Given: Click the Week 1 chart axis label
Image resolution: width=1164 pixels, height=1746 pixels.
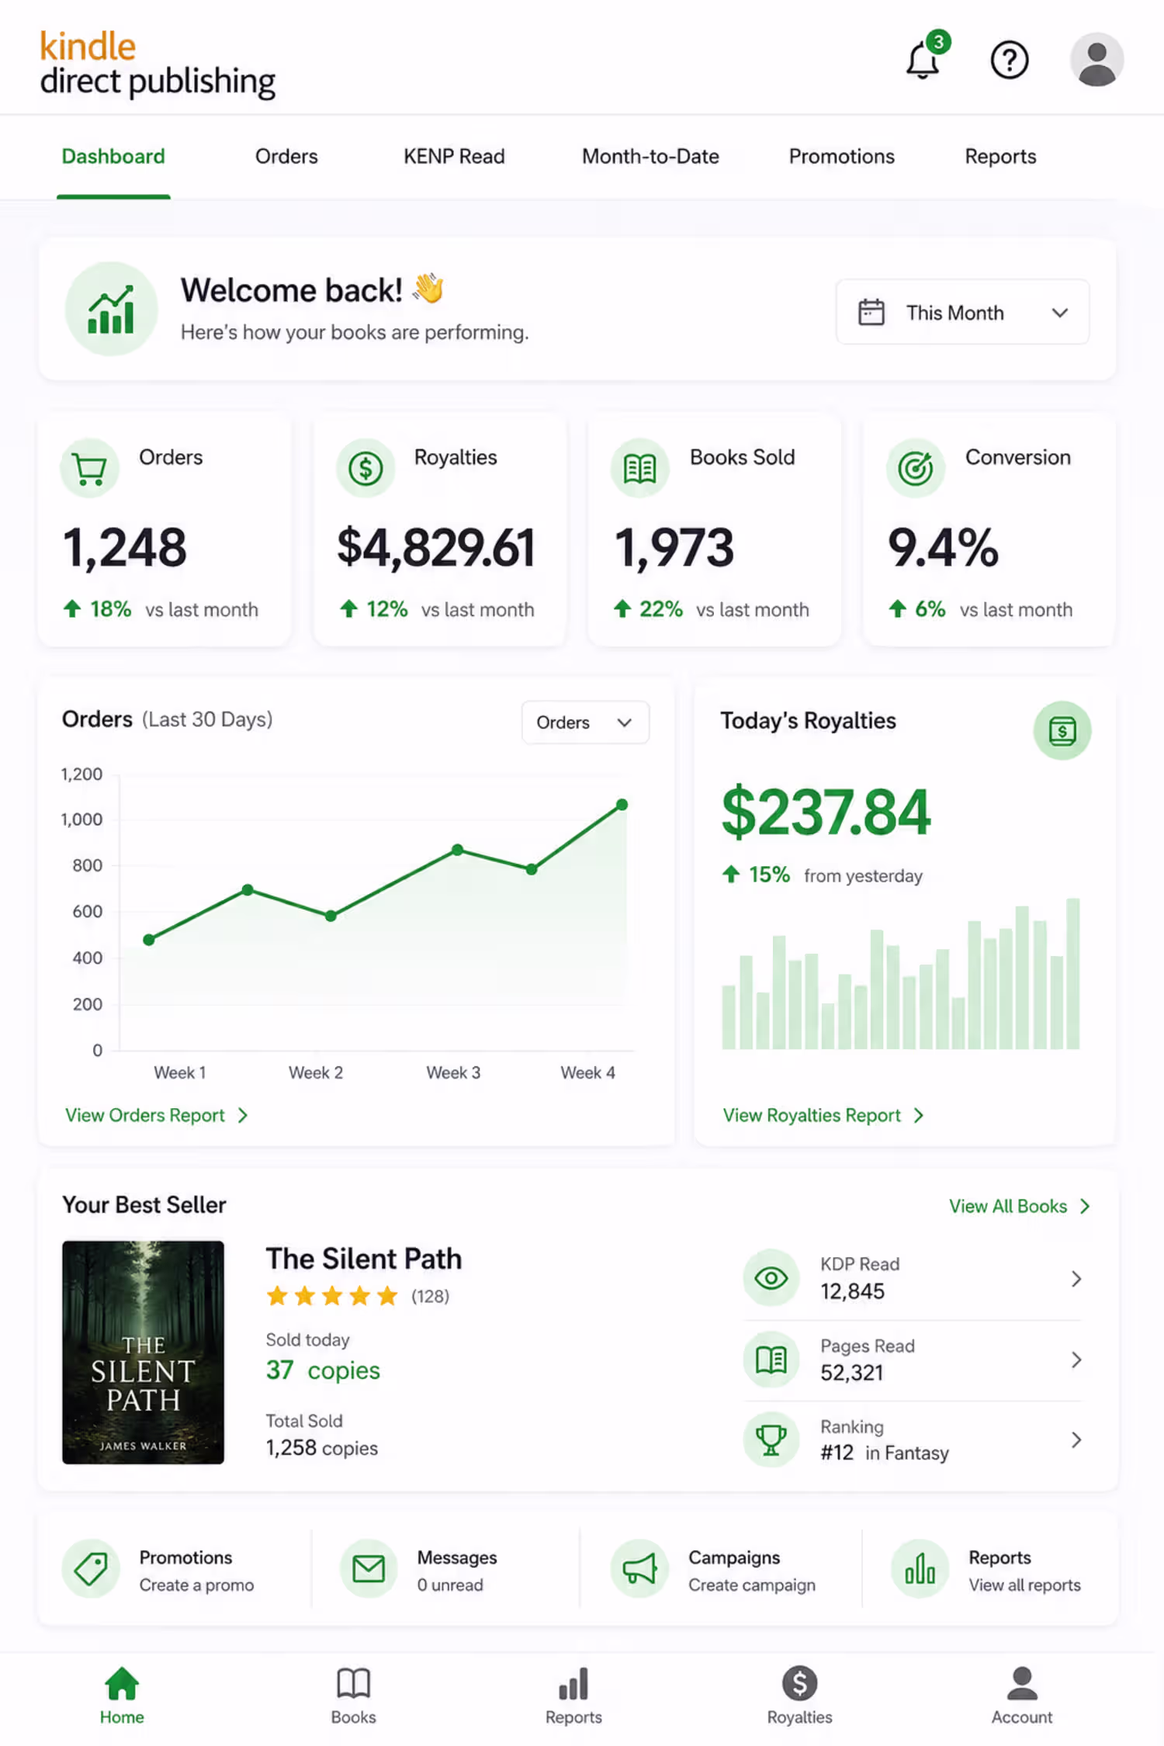Looking at the screenshot, I should click(x=180, y=1072).
